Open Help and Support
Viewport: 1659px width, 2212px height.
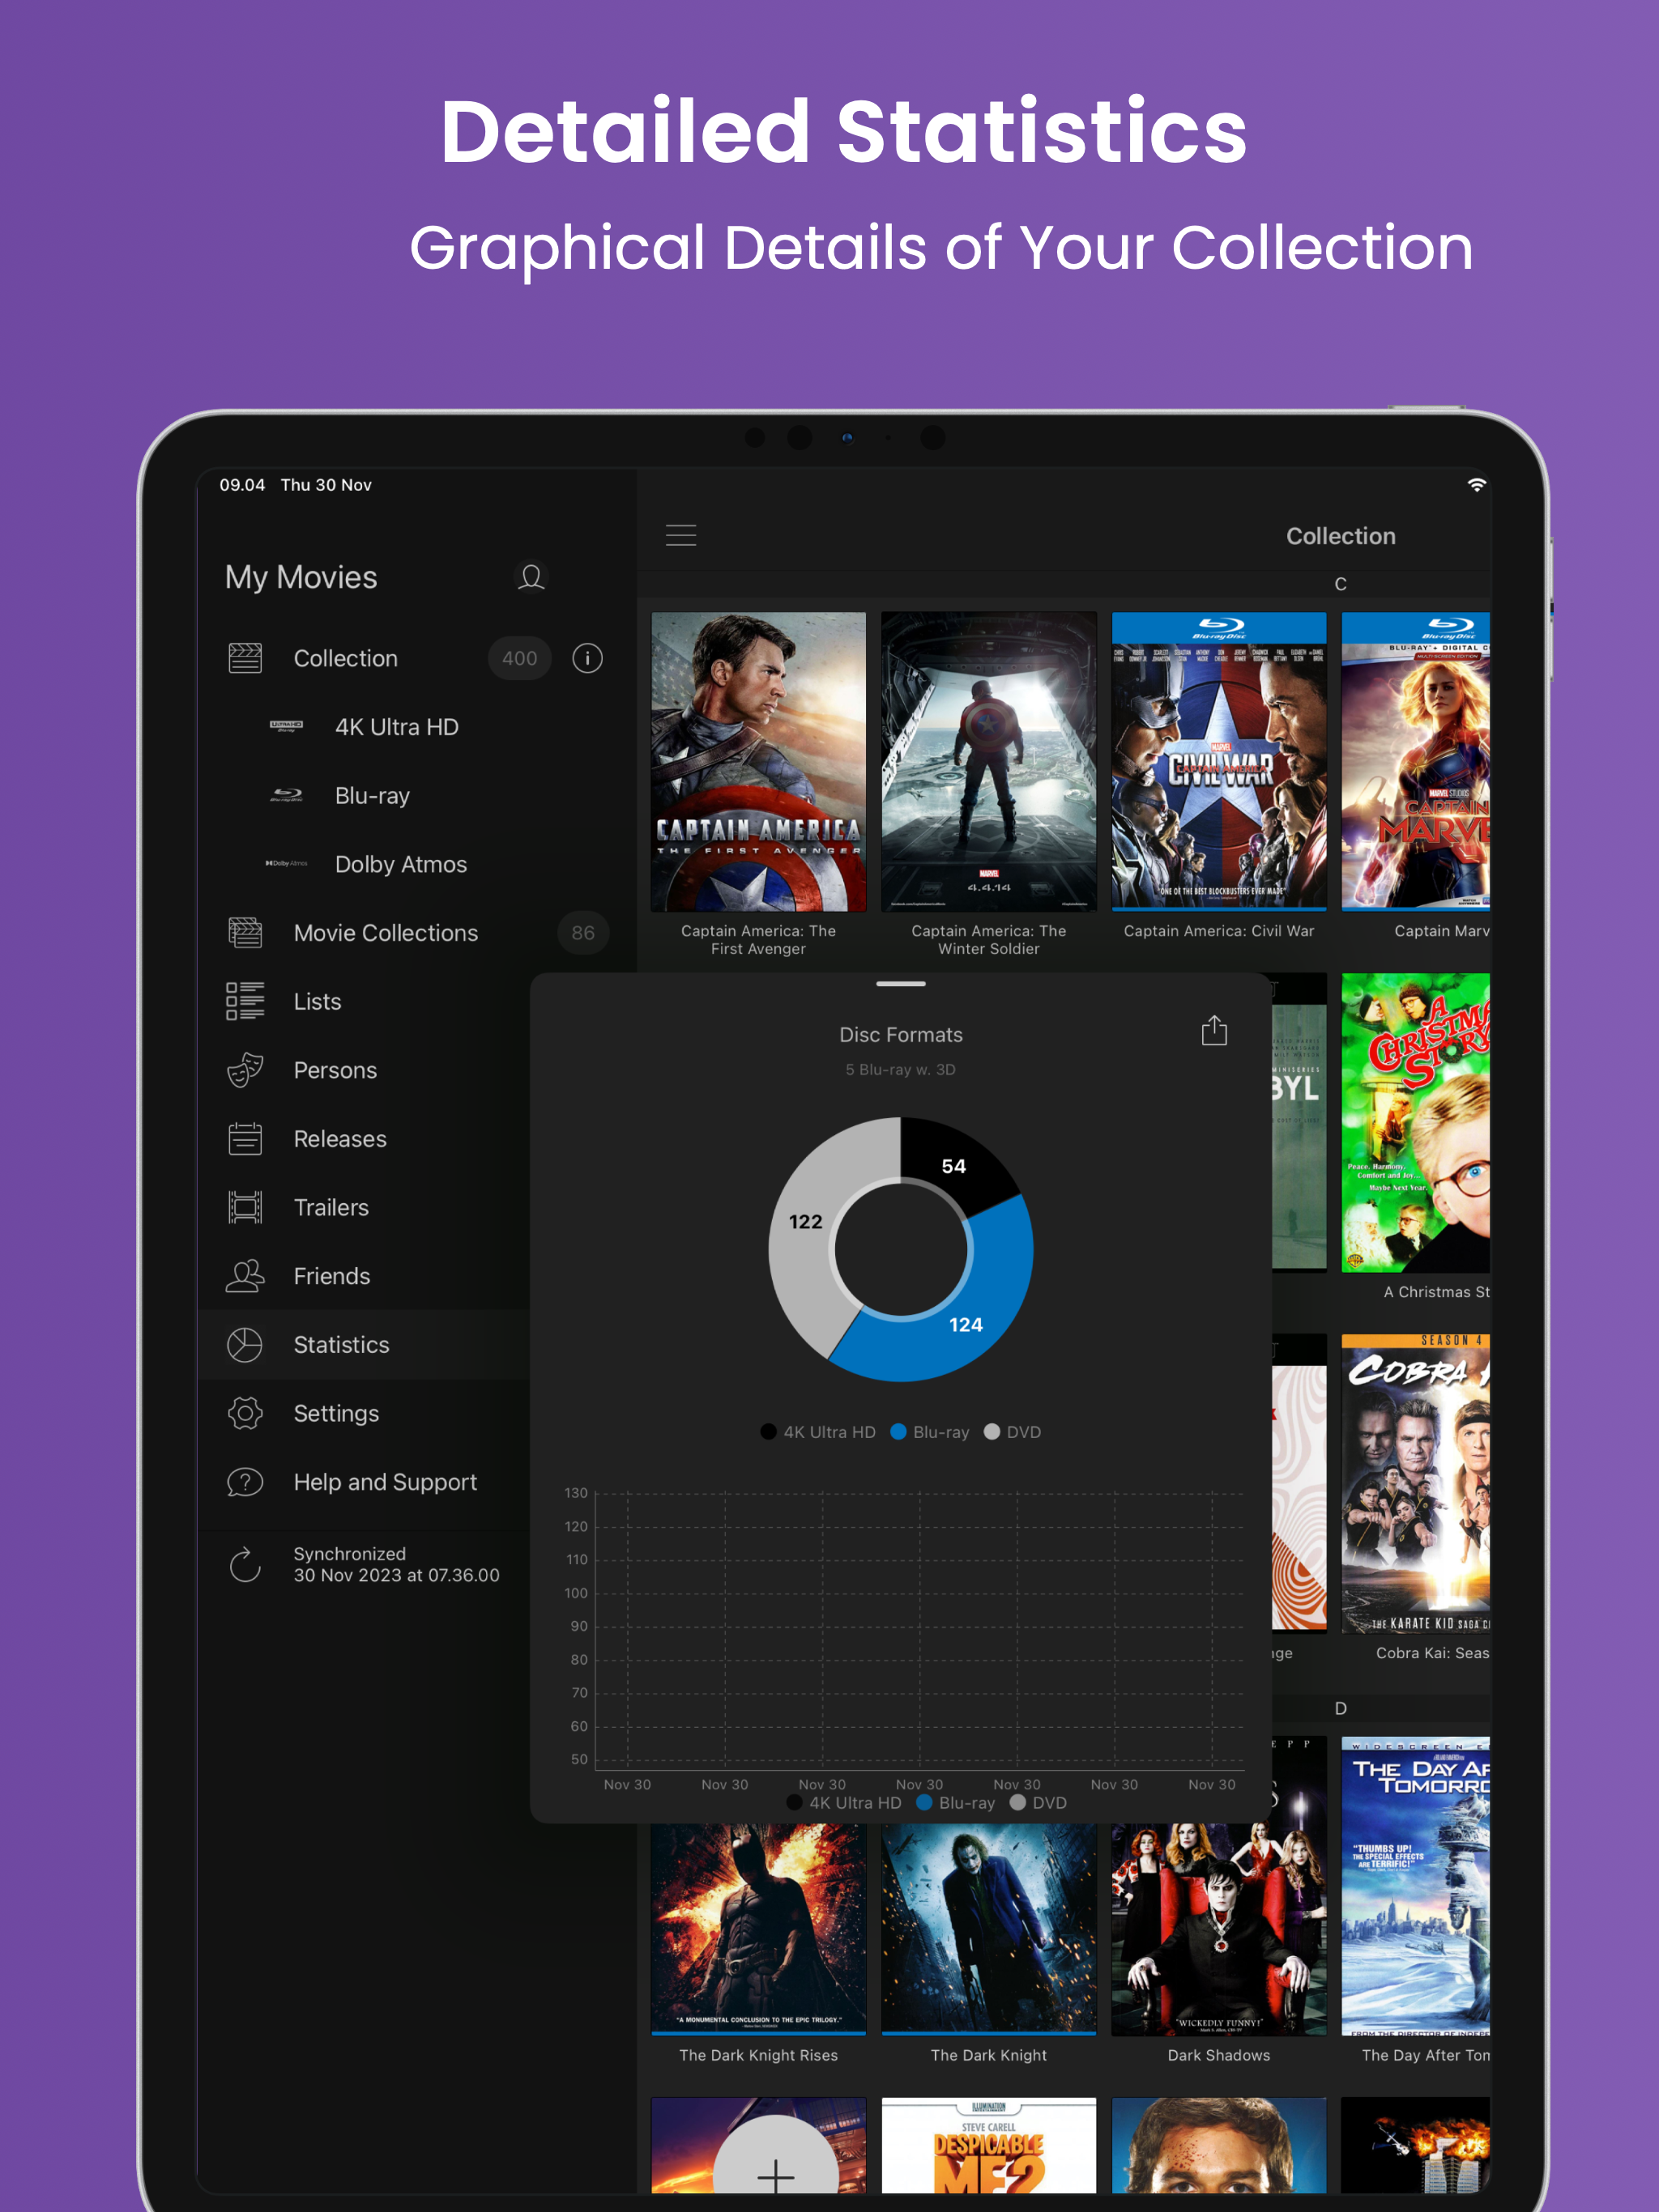384,1482
